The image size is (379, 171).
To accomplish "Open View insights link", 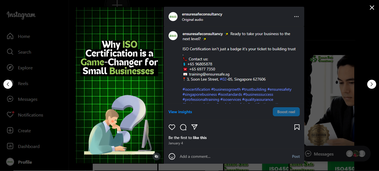I will (x=180, y=112).
